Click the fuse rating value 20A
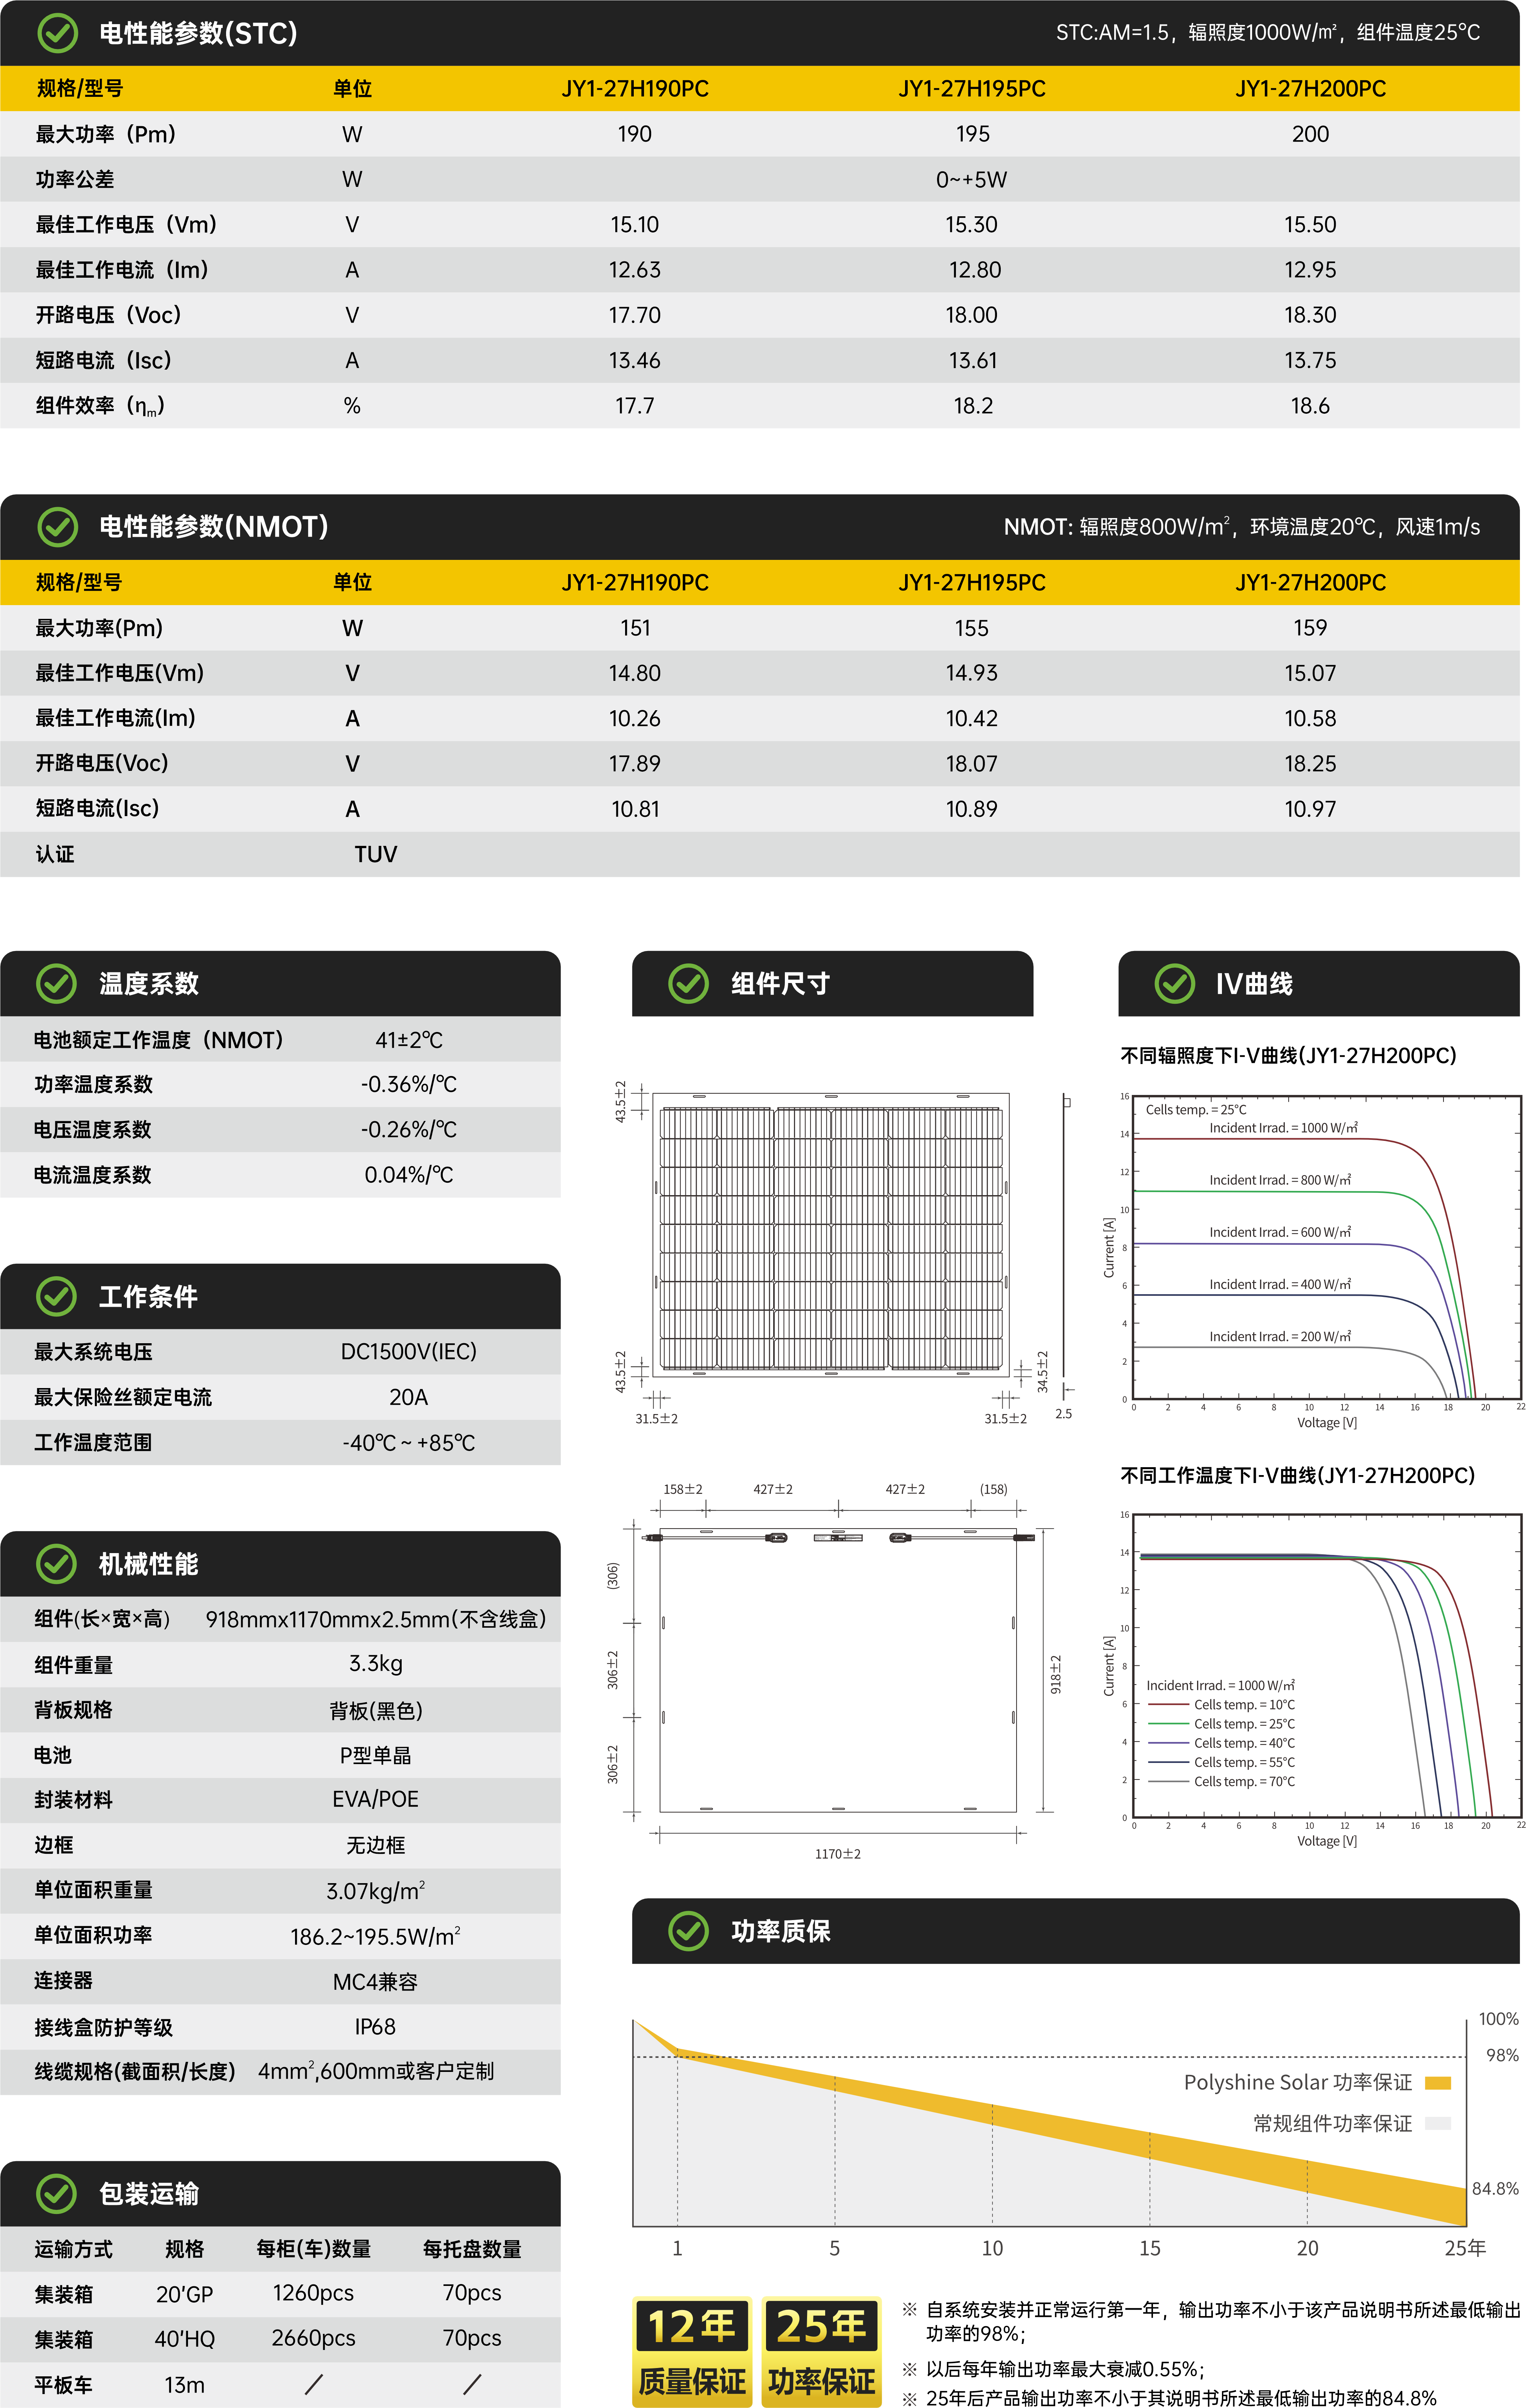 pos(409,1397)
